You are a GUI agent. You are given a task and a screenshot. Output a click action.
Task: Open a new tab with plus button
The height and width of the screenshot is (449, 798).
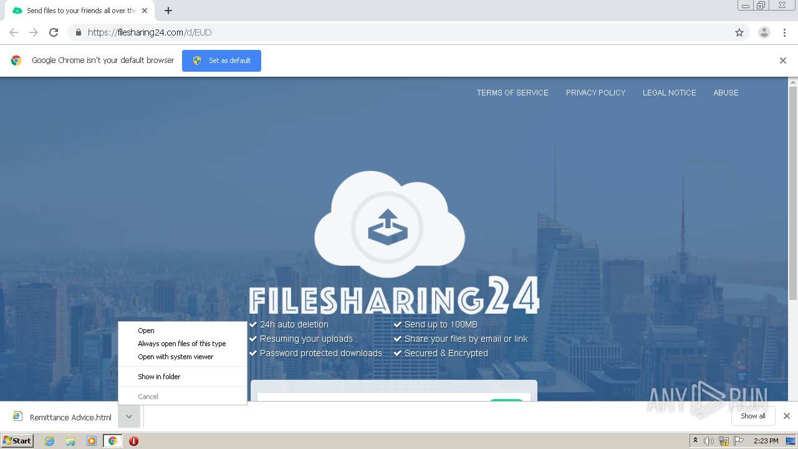click(168, 11)
